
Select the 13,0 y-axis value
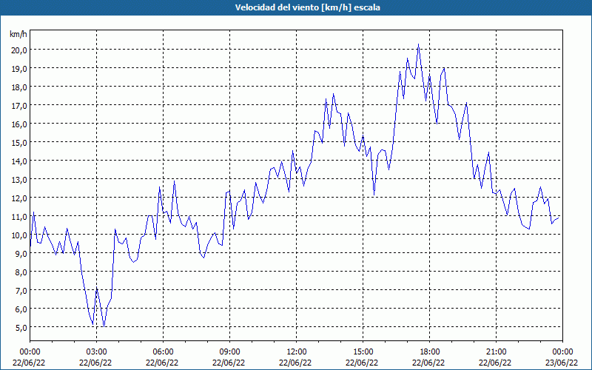19,180
